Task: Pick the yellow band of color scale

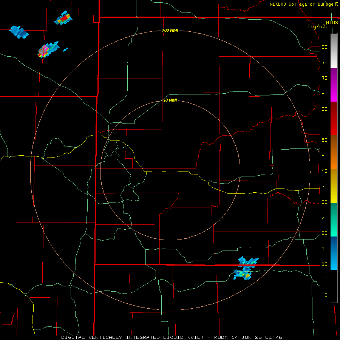Action: (x=334, y=186)
